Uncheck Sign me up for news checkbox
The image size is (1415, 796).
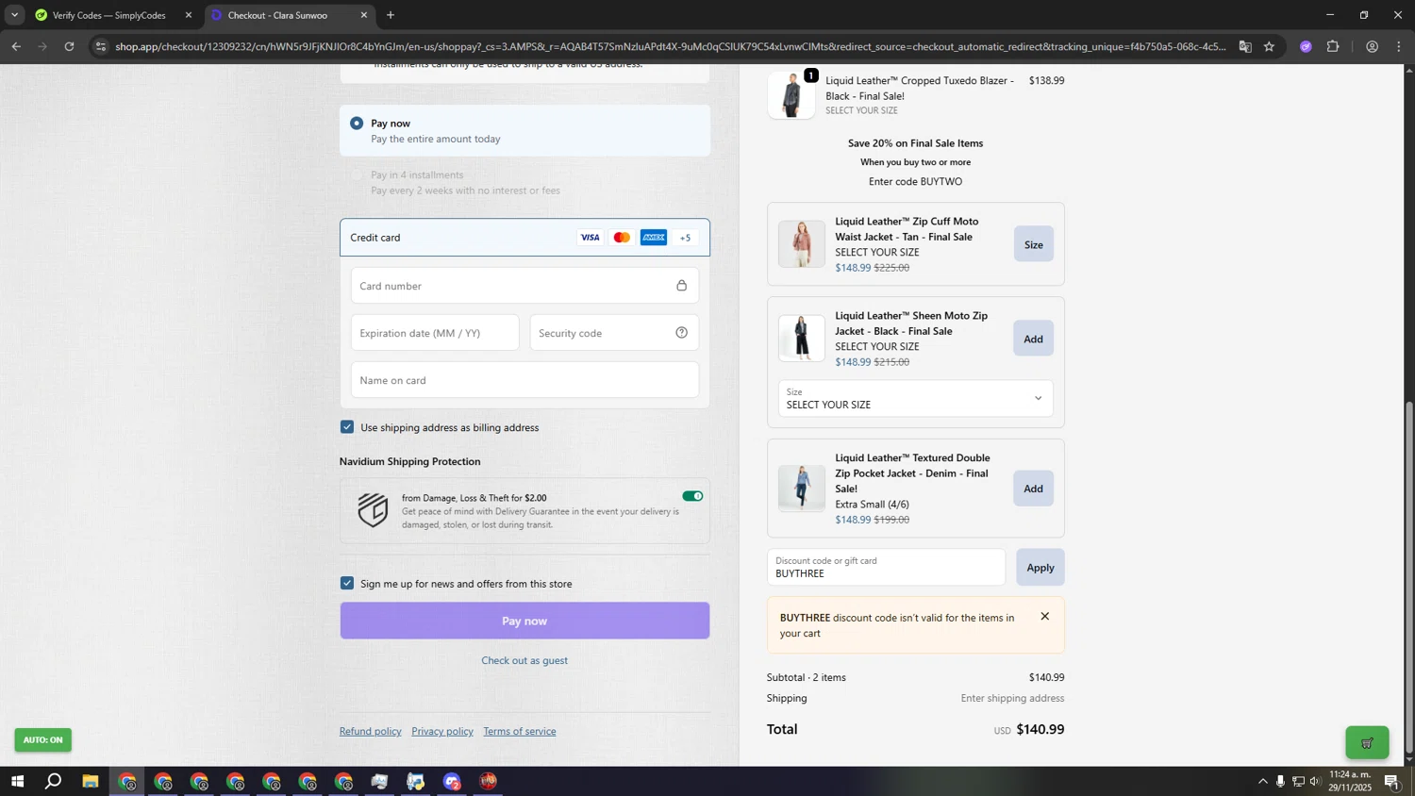point(347,584)
